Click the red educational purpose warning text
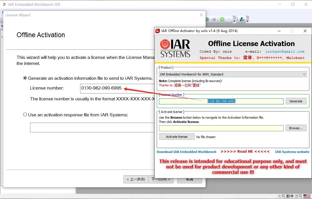The image size is (312, 199). click(x=233, y=167)
